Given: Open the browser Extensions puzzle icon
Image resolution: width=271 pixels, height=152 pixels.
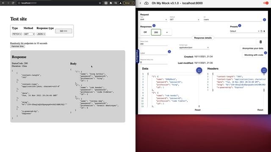Looking at the screenshot, I should click(111, 3).
